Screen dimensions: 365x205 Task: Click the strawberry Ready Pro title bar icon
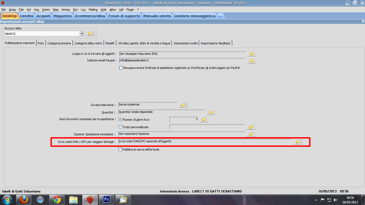point(3,3)
